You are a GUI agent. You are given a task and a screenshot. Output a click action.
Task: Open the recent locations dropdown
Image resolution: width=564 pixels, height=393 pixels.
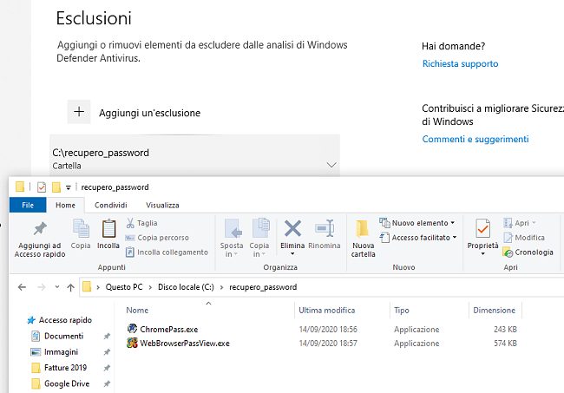56,287
